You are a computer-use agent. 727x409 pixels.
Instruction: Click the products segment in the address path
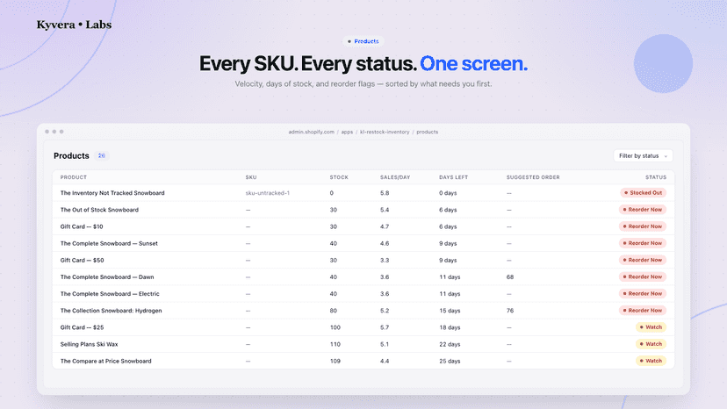click(x=427, y=132)
